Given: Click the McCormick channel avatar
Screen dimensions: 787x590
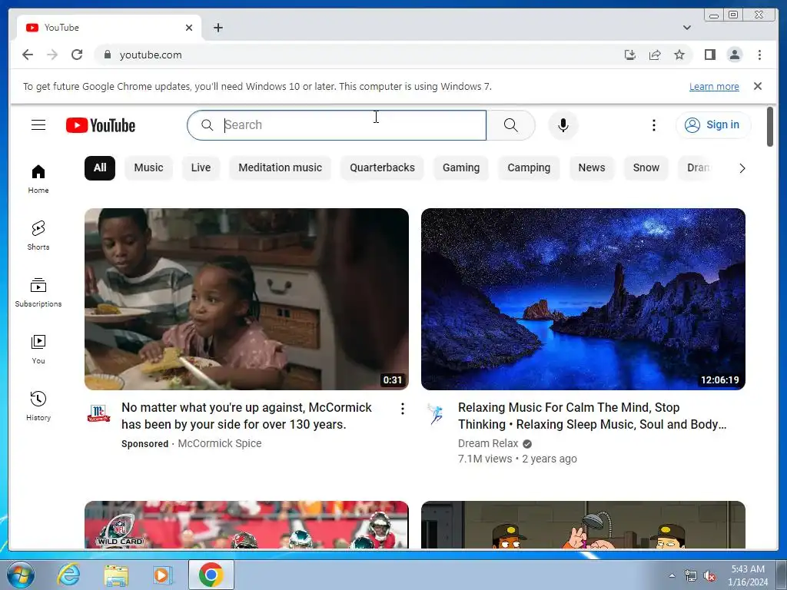Looking at the screenshot, I should tap(98, 413).
